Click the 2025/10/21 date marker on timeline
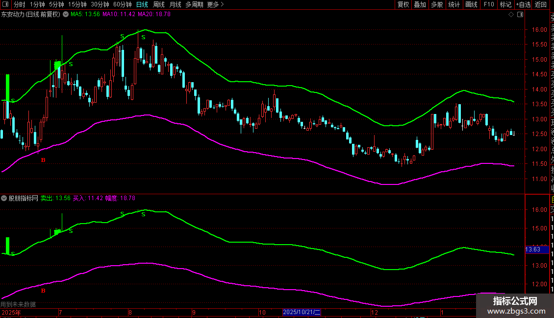Image resolution: width=554 pixels, height=318 pixels. (x=302, y=312)
